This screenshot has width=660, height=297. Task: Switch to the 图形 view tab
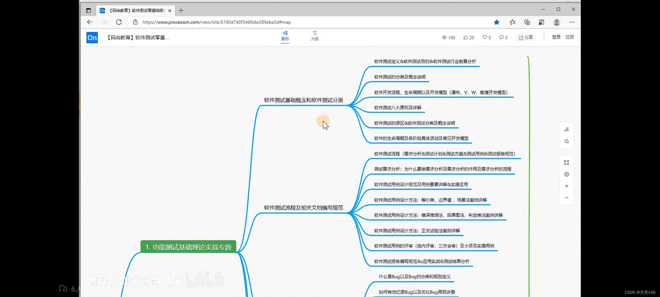click(285, 36)
